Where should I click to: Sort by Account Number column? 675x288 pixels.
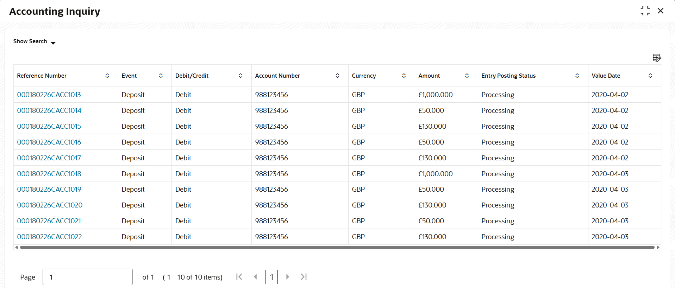[337, 76]
